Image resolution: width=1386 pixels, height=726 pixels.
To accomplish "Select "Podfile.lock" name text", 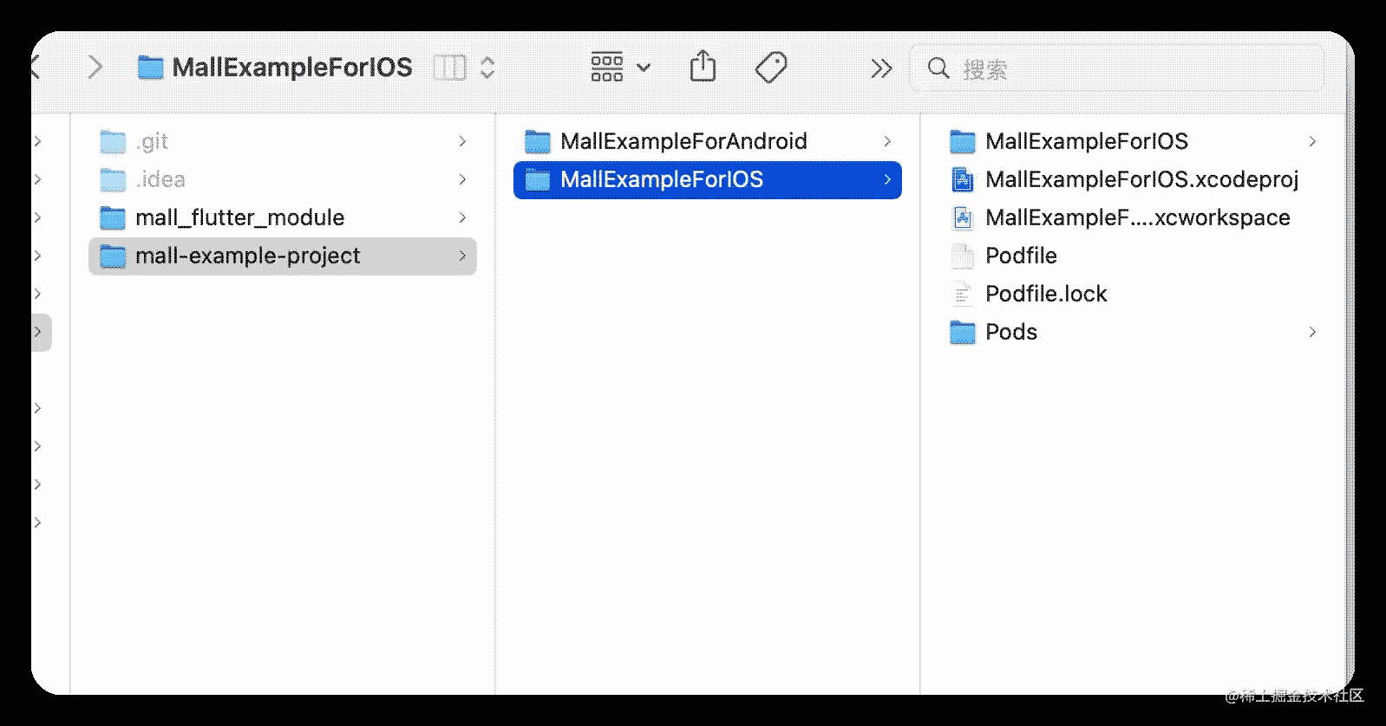I will click(x=1046, y=294).
